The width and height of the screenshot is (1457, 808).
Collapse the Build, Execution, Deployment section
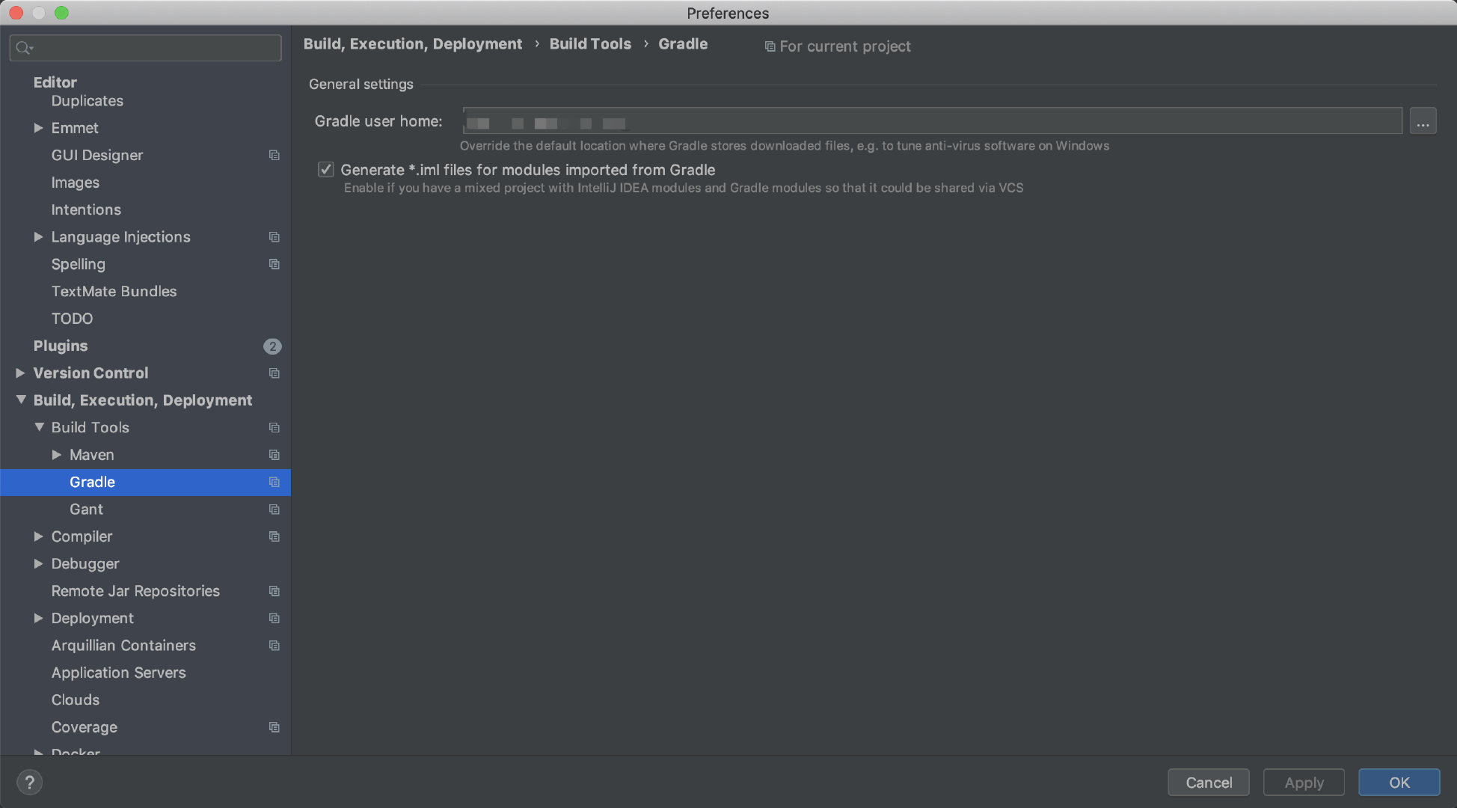(21, 400)
